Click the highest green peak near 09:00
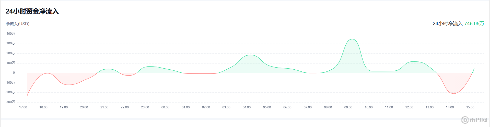 (x=353, y=39)
